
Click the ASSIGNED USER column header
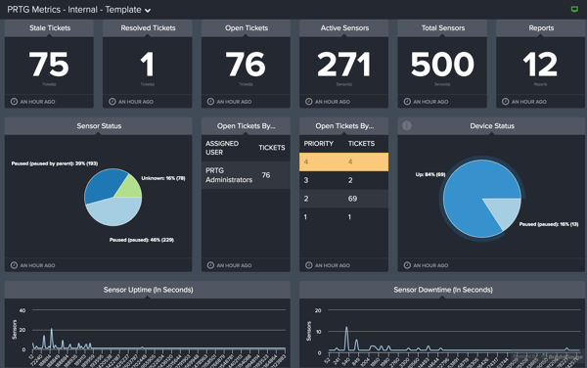(222, 148)
